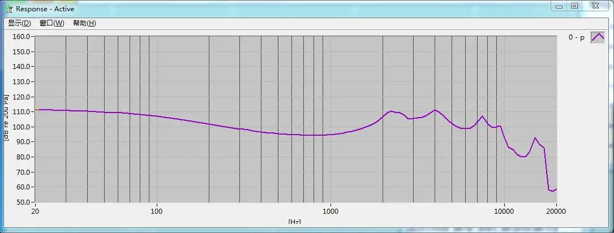This screenshot has width=614, height=233.
Task: Click the 20 x-axis start label
Action: [x=35, y=211]
